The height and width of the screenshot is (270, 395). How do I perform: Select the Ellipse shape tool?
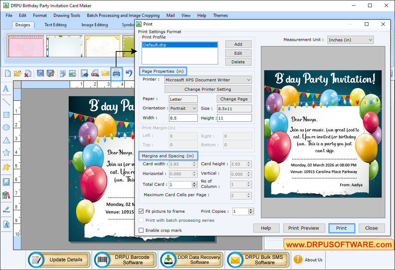(x=5, y=128)
